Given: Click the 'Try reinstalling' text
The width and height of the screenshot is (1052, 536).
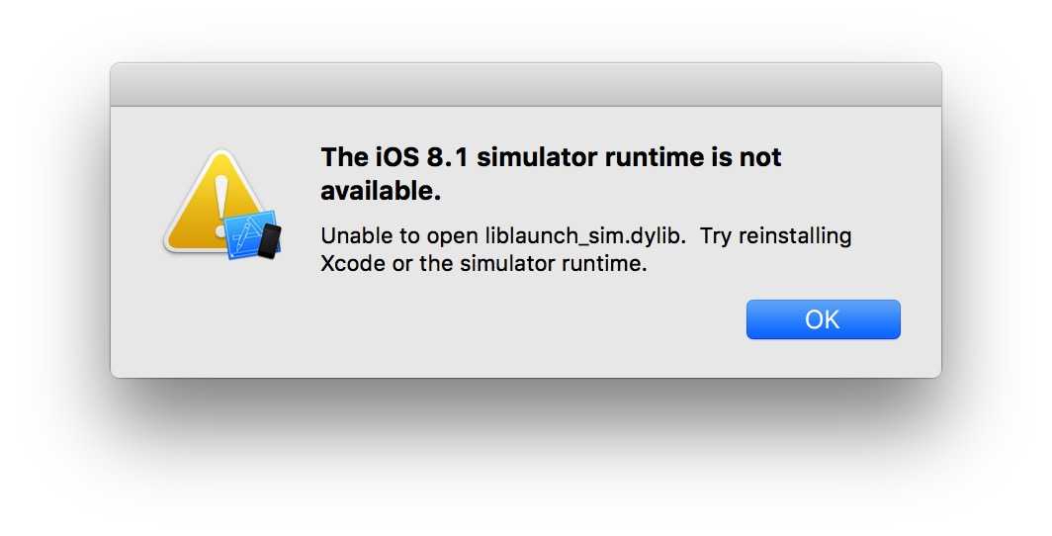Looking at the screenshot, I should point(775,236).
